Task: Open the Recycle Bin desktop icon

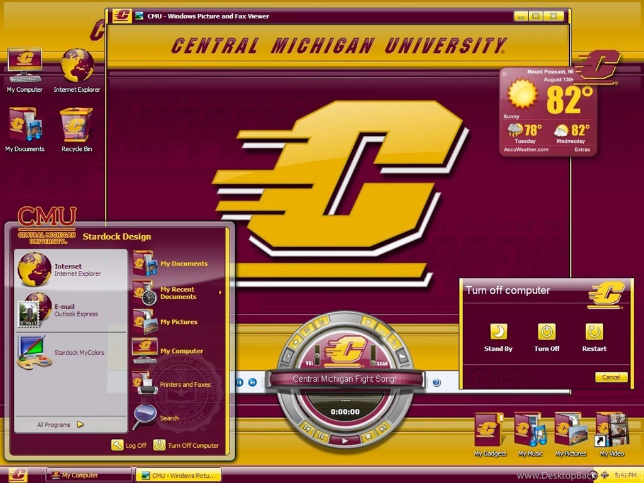Action: point(76,130)
